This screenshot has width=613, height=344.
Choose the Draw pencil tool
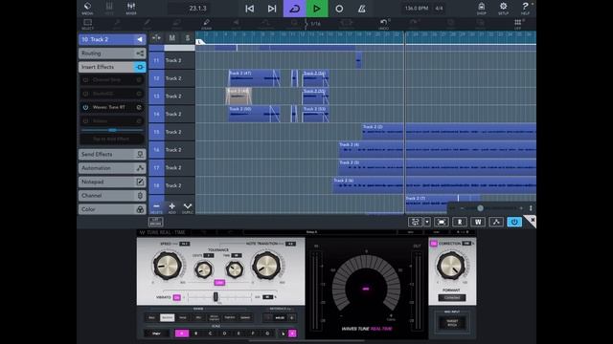207,24
